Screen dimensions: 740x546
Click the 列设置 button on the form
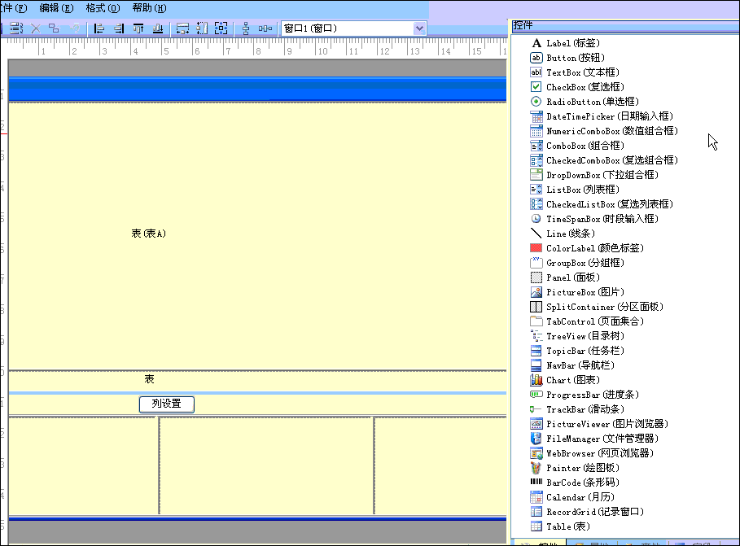pyautogui.click(x=167, y=404)
